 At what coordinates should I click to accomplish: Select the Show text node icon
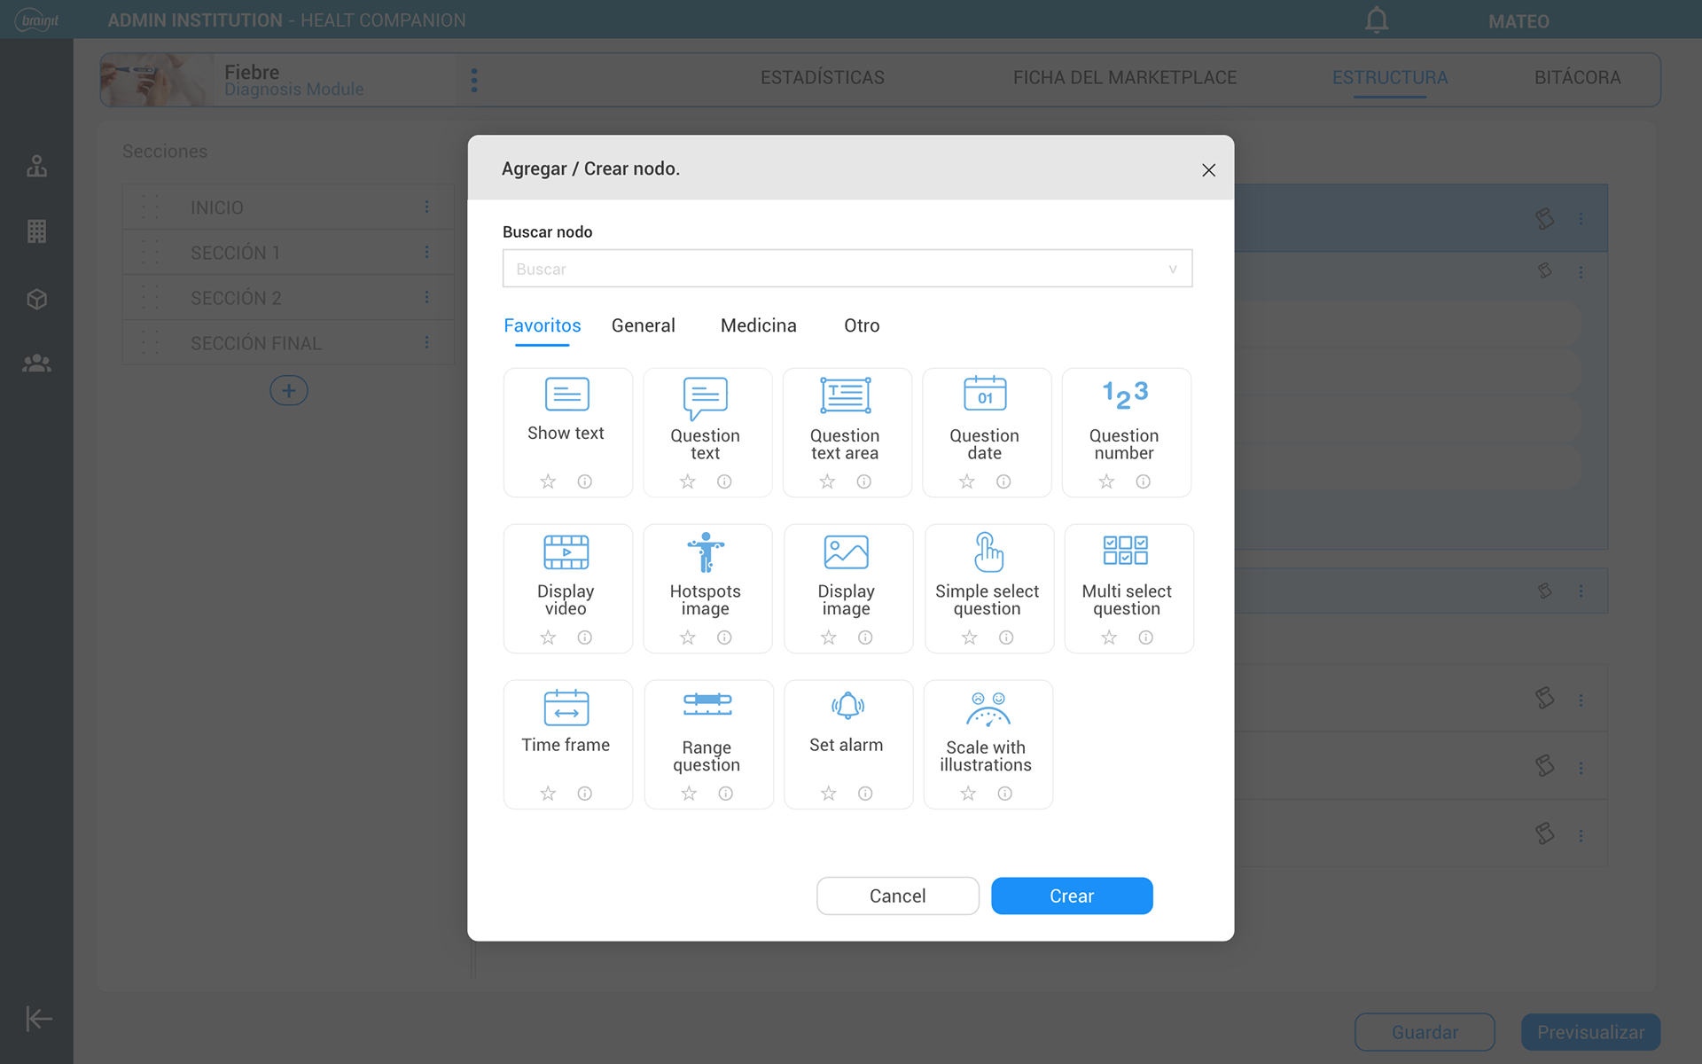pos(566,395)
